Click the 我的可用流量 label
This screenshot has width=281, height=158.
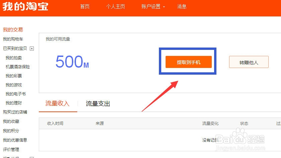coord(58,39)
